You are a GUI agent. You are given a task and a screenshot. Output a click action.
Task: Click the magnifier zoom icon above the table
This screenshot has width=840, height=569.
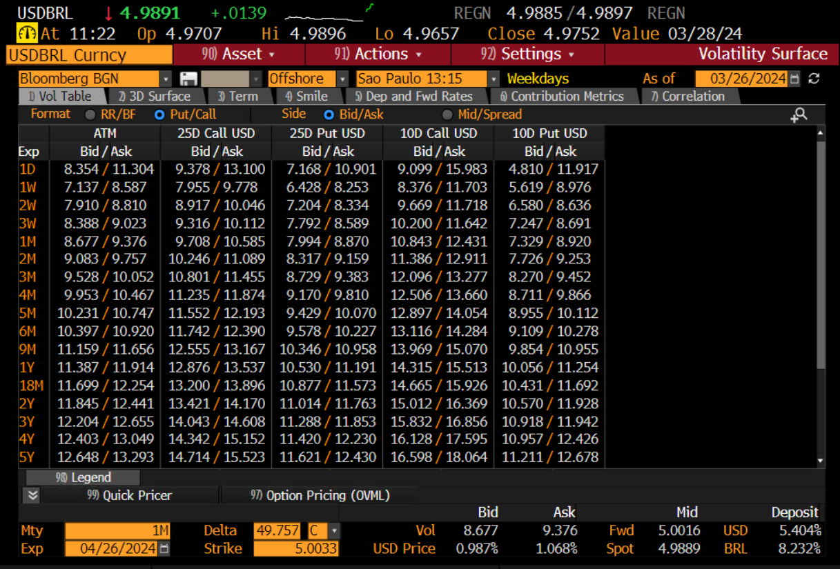click(x=799, y=115)
